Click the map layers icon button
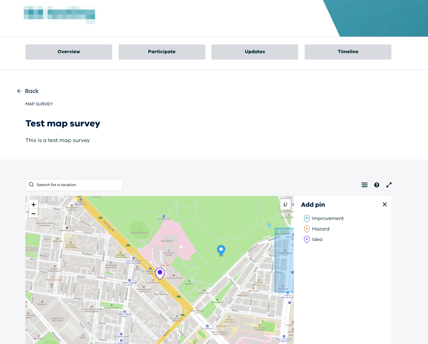 pyautogui.click(x=285, y=204)
